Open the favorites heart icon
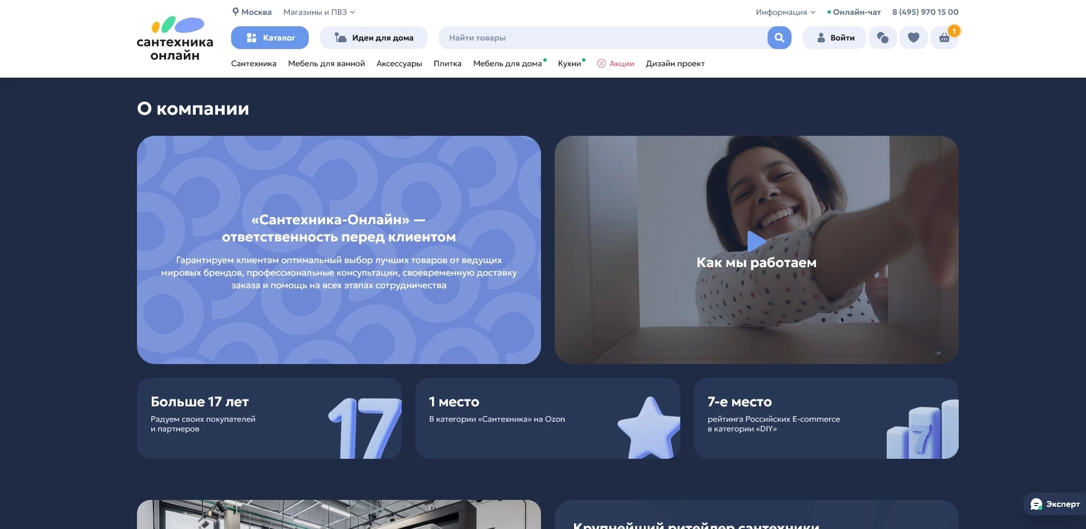 [x=913, y=37]
